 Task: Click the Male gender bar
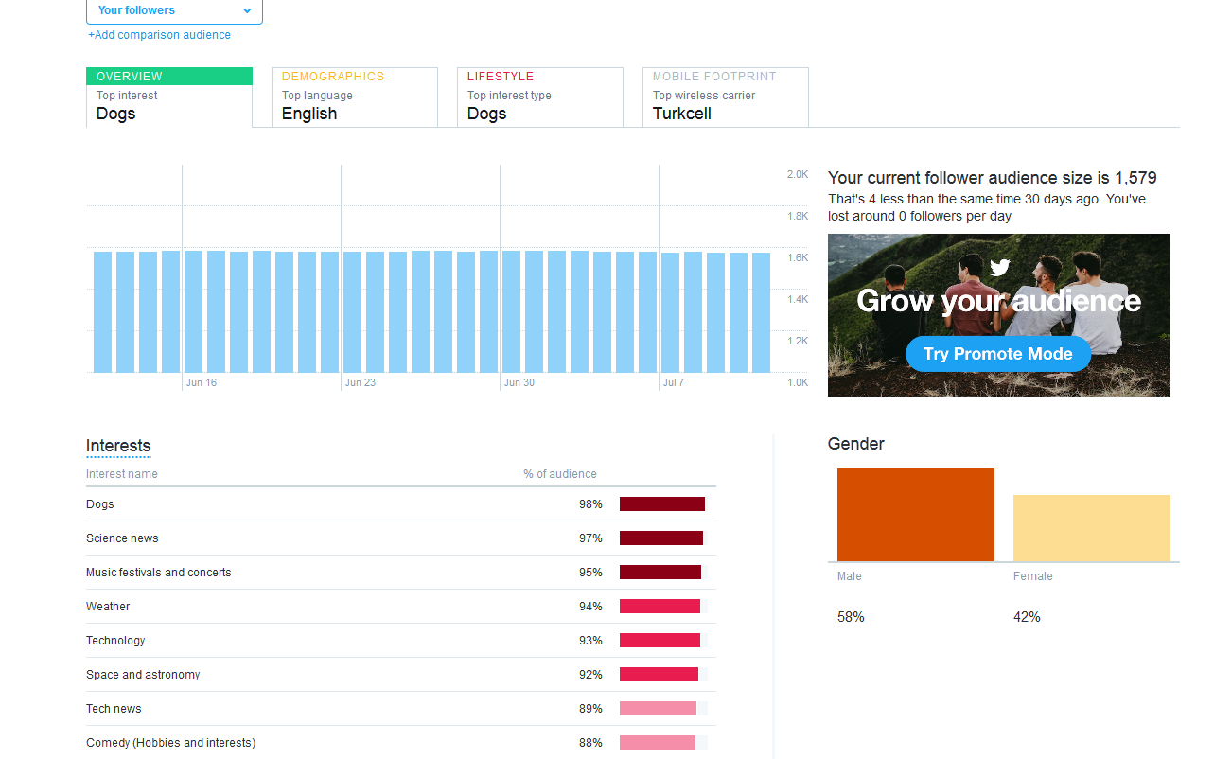(x=916, y=515)
